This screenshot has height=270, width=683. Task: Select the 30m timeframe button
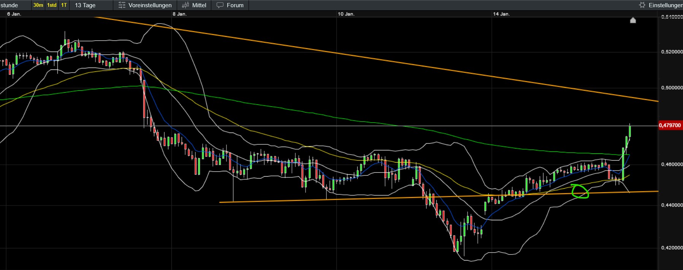pos(38,5)
